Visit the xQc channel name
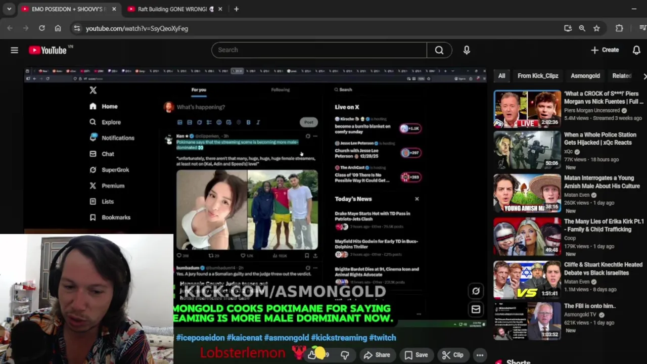This screenshot has width=647, height=364. (569, 152)
